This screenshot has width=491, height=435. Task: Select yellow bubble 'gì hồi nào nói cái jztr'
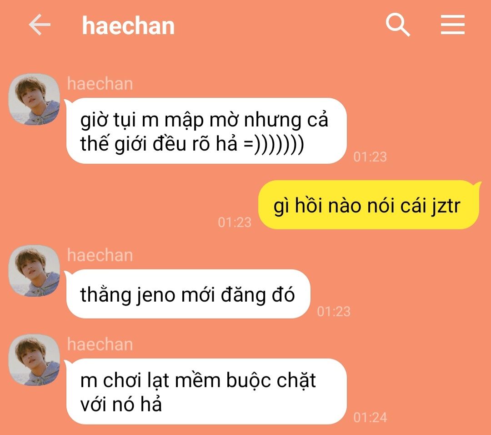point(369,205)
